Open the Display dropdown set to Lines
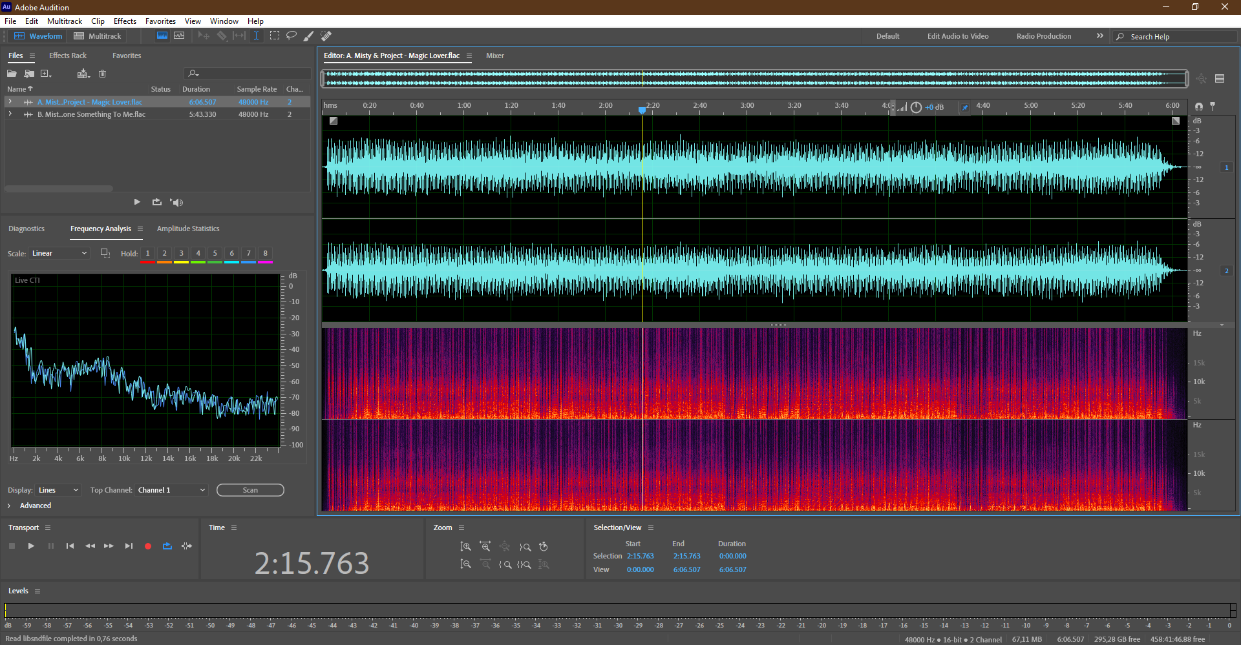Screen dimensions: 1241x645 click(x=58, y=490)
